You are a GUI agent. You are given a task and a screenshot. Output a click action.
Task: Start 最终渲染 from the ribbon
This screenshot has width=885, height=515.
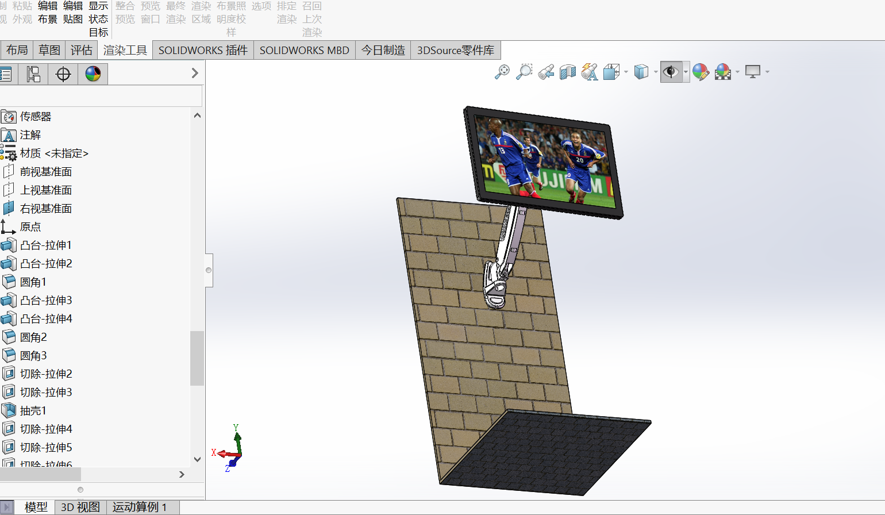pyautogui.click(x=175, y=13)
